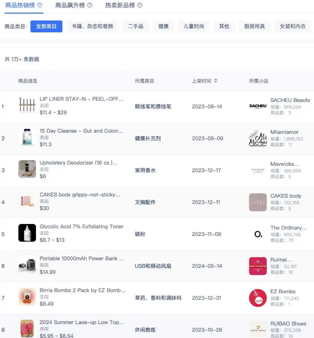314x338 pixels.
Task: View Birria Bombs product thumbnail
Action: pyautogui.click(x=27, y=297)
